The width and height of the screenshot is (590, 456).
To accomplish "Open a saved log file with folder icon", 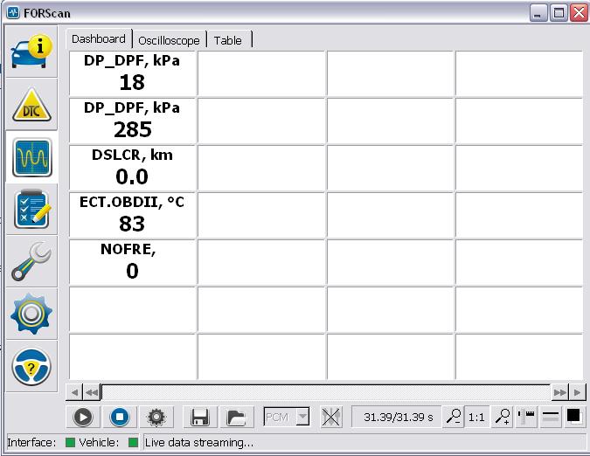I will 234,418.
